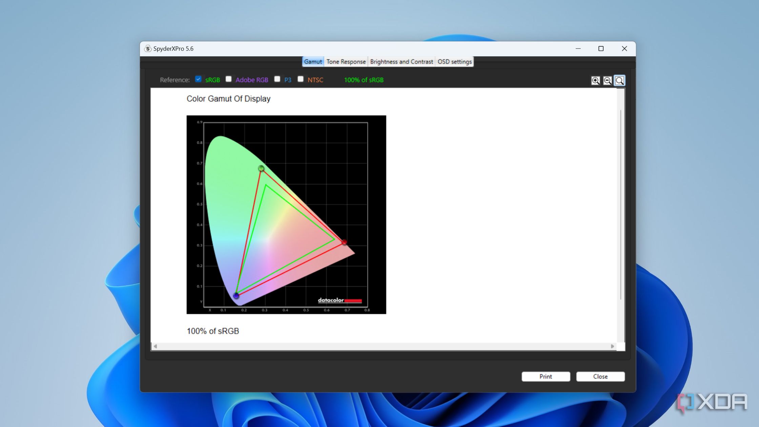Enable the Adobe RGB reference checkbox
759x427 pixels.
[229, 79]
